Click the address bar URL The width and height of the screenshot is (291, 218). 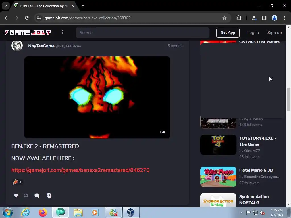click(88, 18)
